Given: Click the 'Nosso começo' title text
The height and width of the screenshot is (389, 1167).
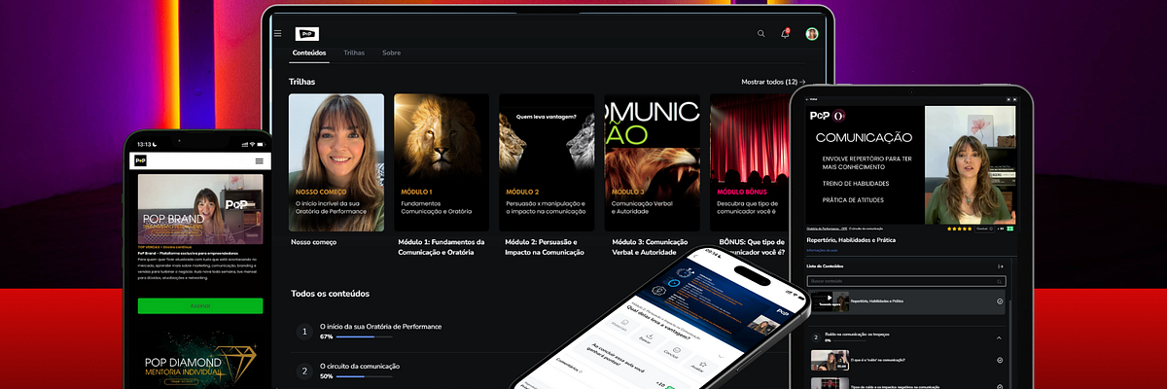Looking at the screenshot, I should (314, 242).
